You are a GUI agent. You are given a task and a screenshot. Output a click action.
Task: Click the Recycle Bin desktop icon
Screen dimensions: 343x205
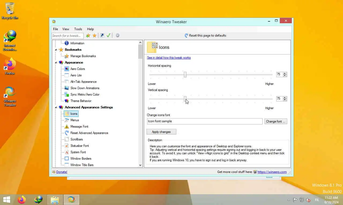(10, 11)
